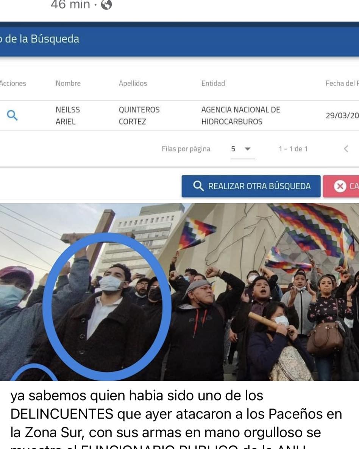
Task: Select the rows-per-page value 5
Action: (x=233, y=149)
